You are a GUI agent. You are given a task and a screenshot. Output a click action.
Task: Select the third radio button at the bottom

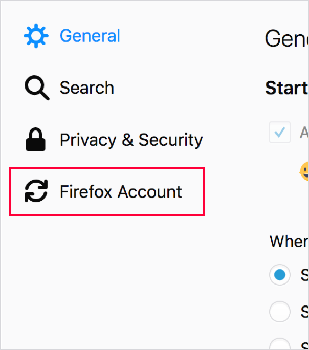click(280, 345)
